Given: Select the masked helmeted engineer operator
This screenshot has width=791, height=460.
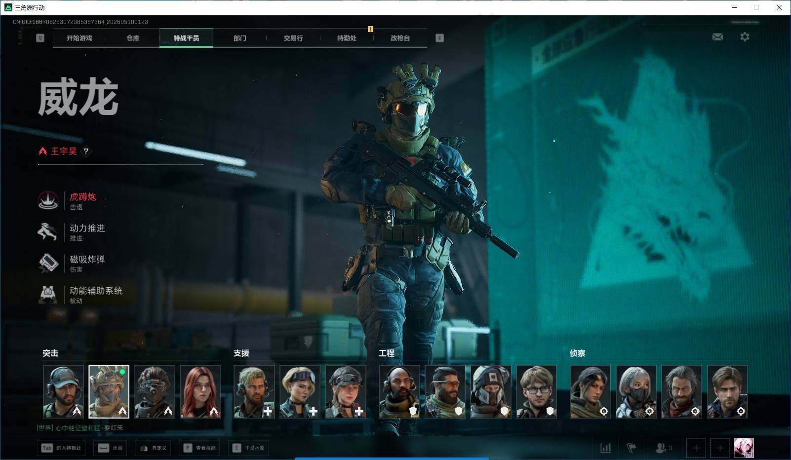Looking at the screenshot, I should tap(491, 392).
